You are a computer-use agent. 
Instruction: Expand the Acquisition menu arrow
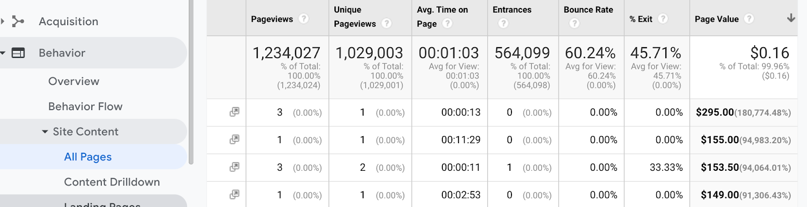pyautogui.click(x=3, y=21)
